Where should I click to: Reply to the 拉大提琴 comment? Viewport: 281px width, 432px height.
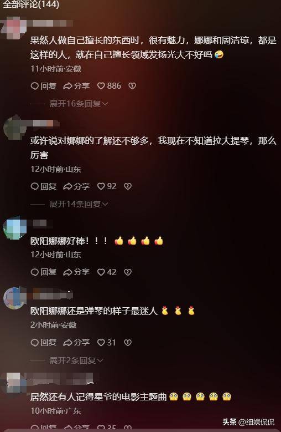click(43, 186)
